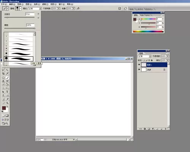Toggle lock image pixels brush icon
This screenshot has height=152, width=190.
point(147,60)
